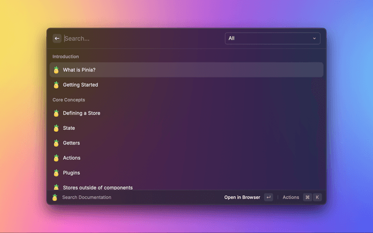Screen dimensions: 373x233
Task: Click the Search Documentation pineapple icon in footer
Action: point(55,197)
